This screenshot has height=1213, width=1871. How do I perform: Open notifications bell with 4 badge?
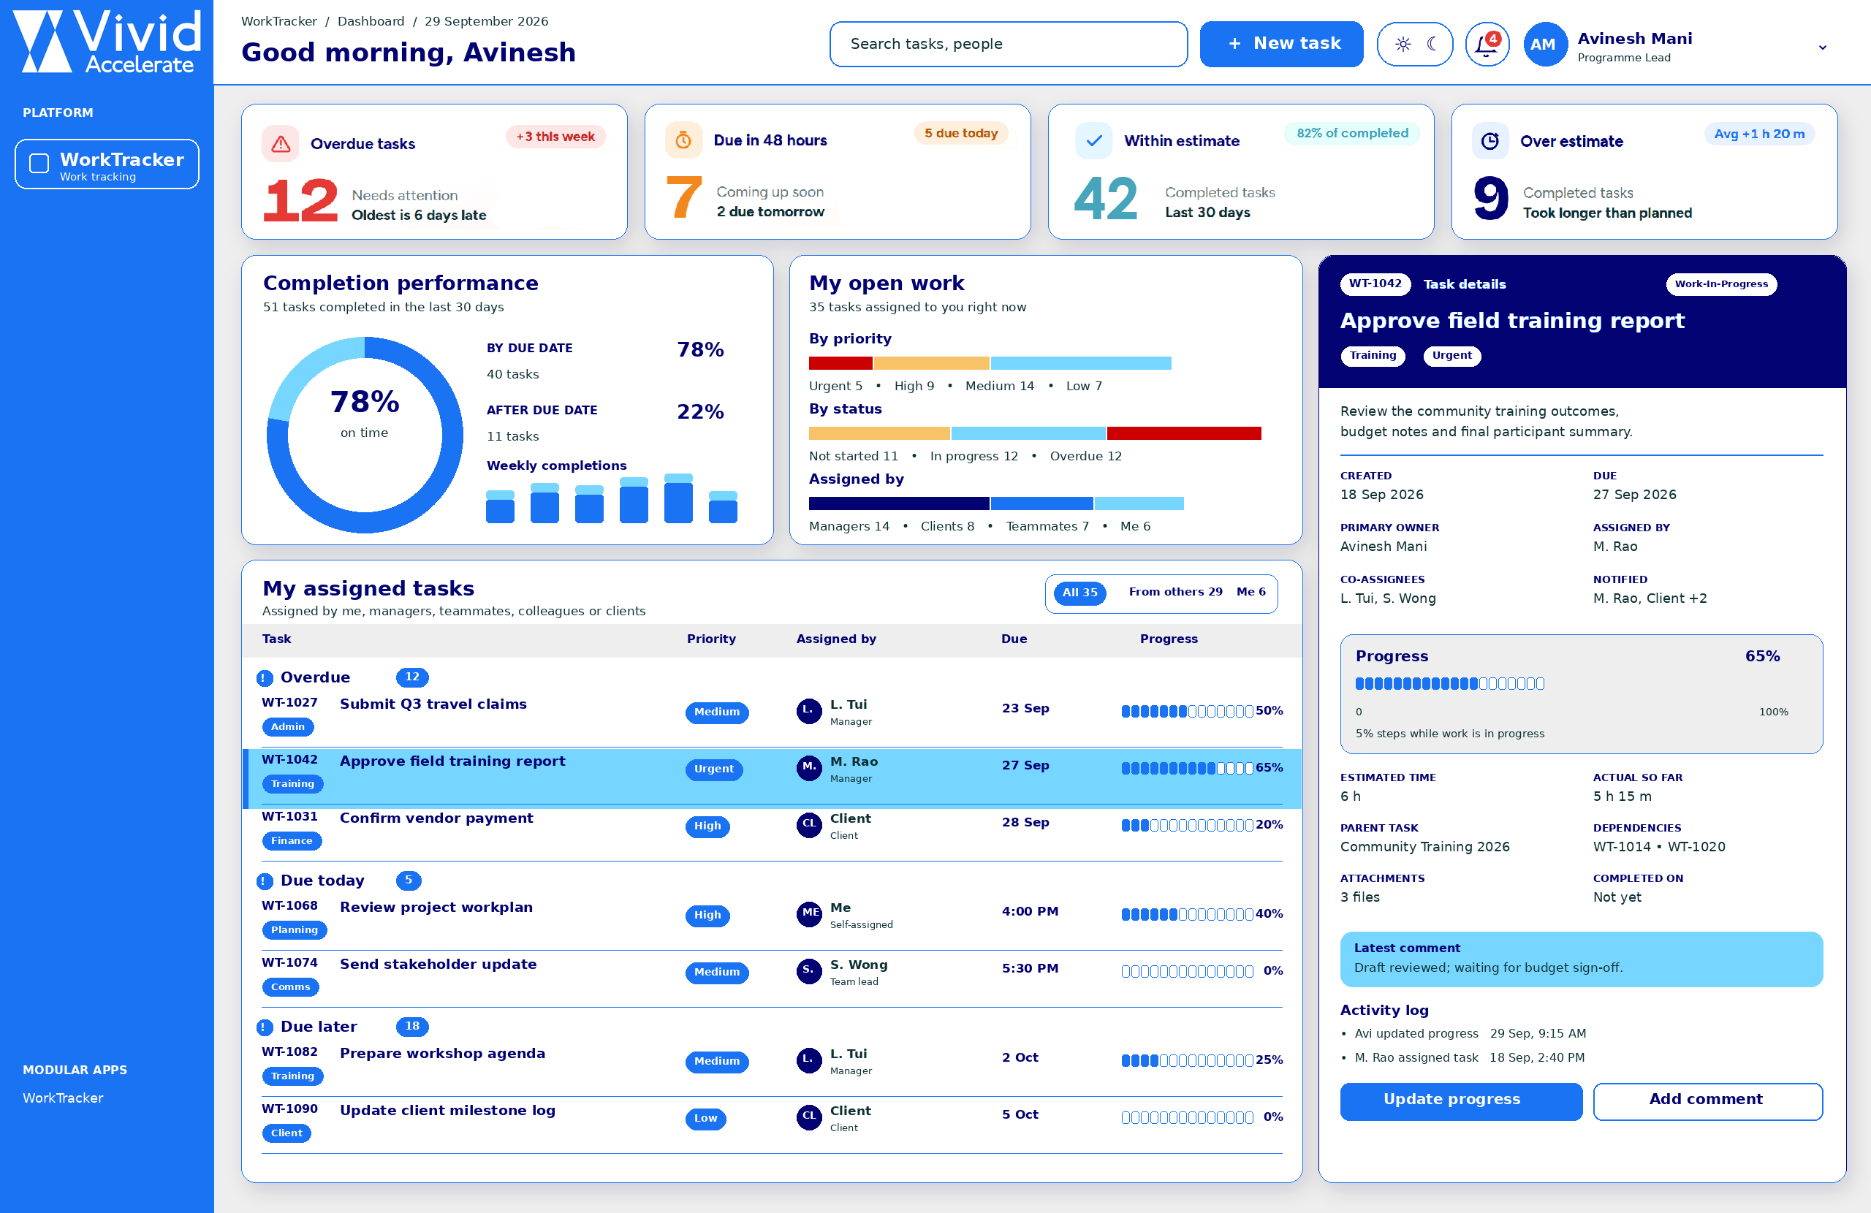coord(1487,44)
